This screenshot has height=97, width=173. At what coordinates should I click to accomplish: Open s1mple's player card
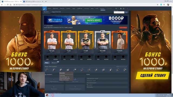(x=86, y=41)
